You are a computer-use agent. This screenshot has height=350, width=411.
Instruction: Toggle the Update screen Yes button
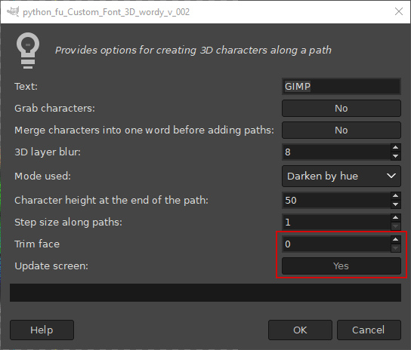[x=341, y=266]
